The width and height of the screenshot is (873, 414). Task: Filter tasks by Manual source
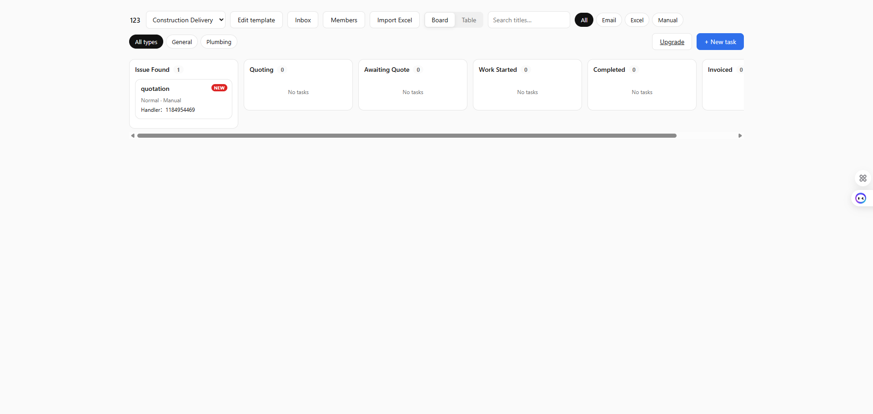[667, 20]
